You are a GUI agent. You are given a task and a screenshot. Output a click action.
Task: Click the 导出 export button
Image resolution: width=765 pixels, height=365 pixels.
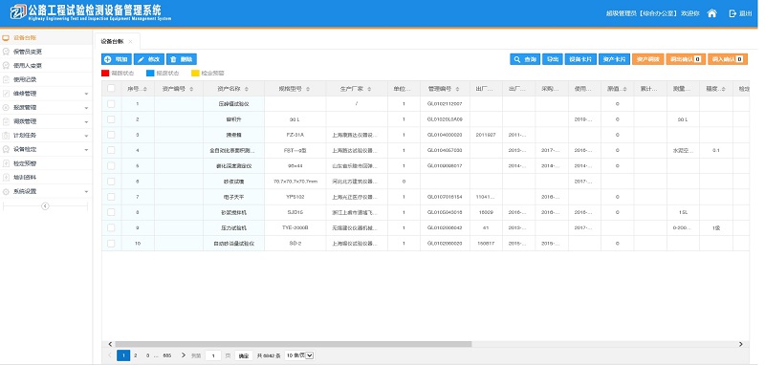(553, 59)
